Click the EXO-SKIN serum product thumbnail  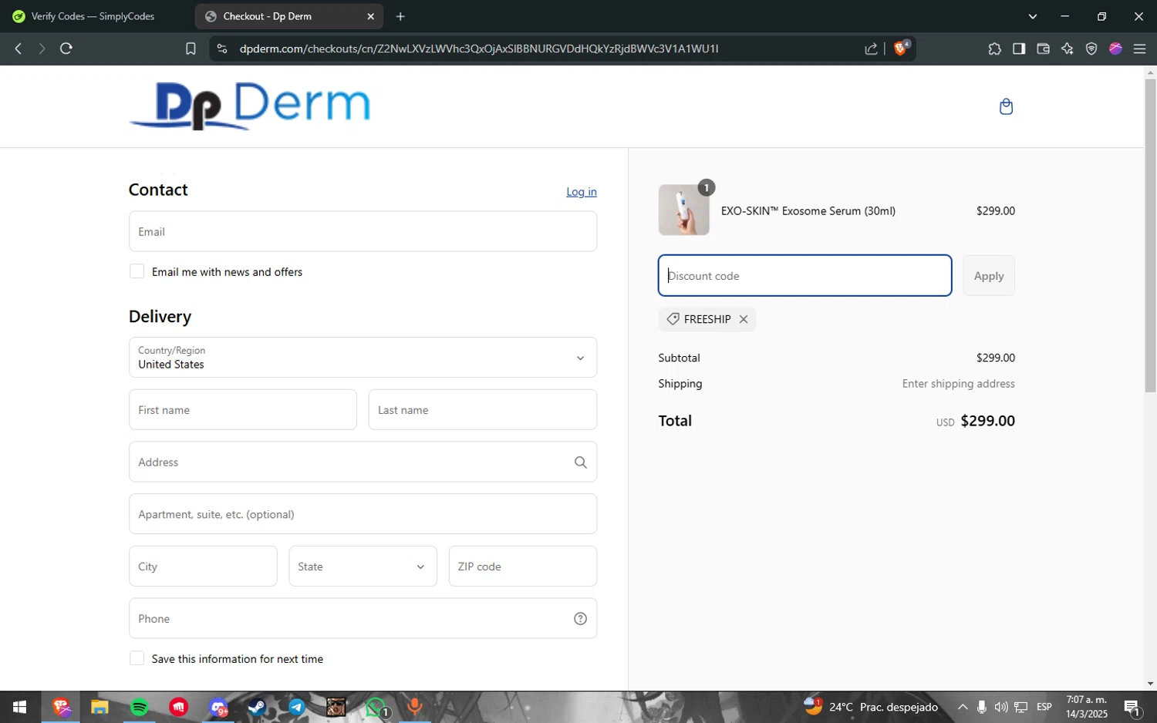coord(684,210)
